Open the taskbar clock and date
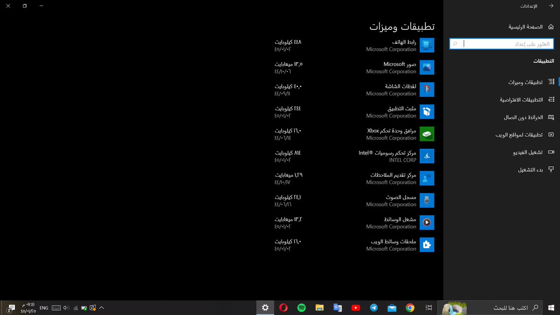The width and height of the screenshot is (560, 315). 28,308
